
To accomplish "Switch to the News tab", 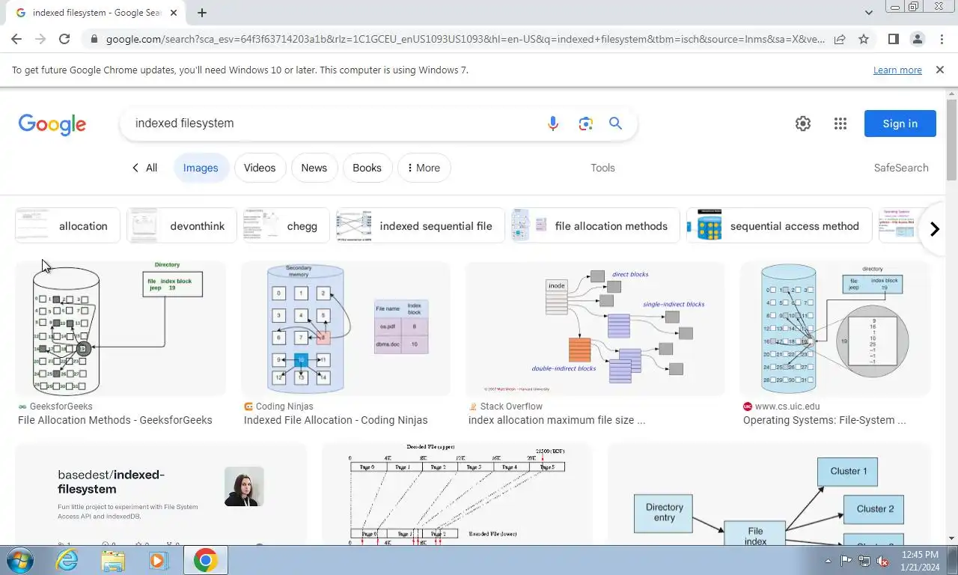I will (x=314, y=168).
